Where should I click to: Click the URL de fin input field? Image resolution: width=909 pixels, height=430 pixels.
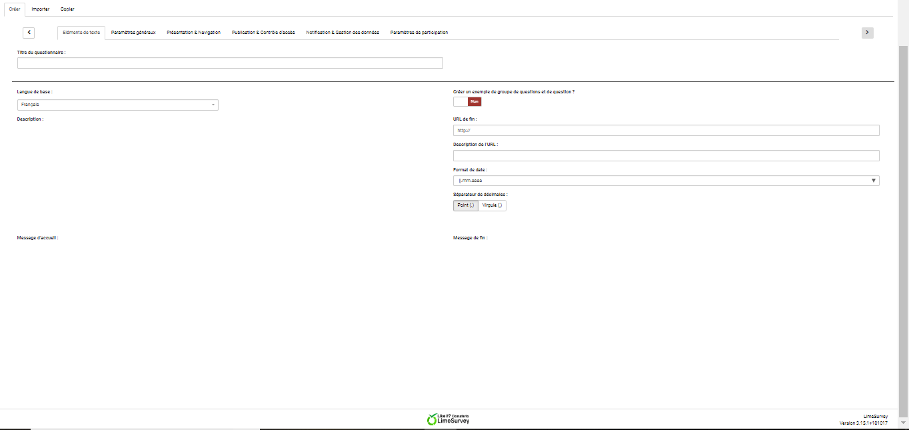(666, 131)
